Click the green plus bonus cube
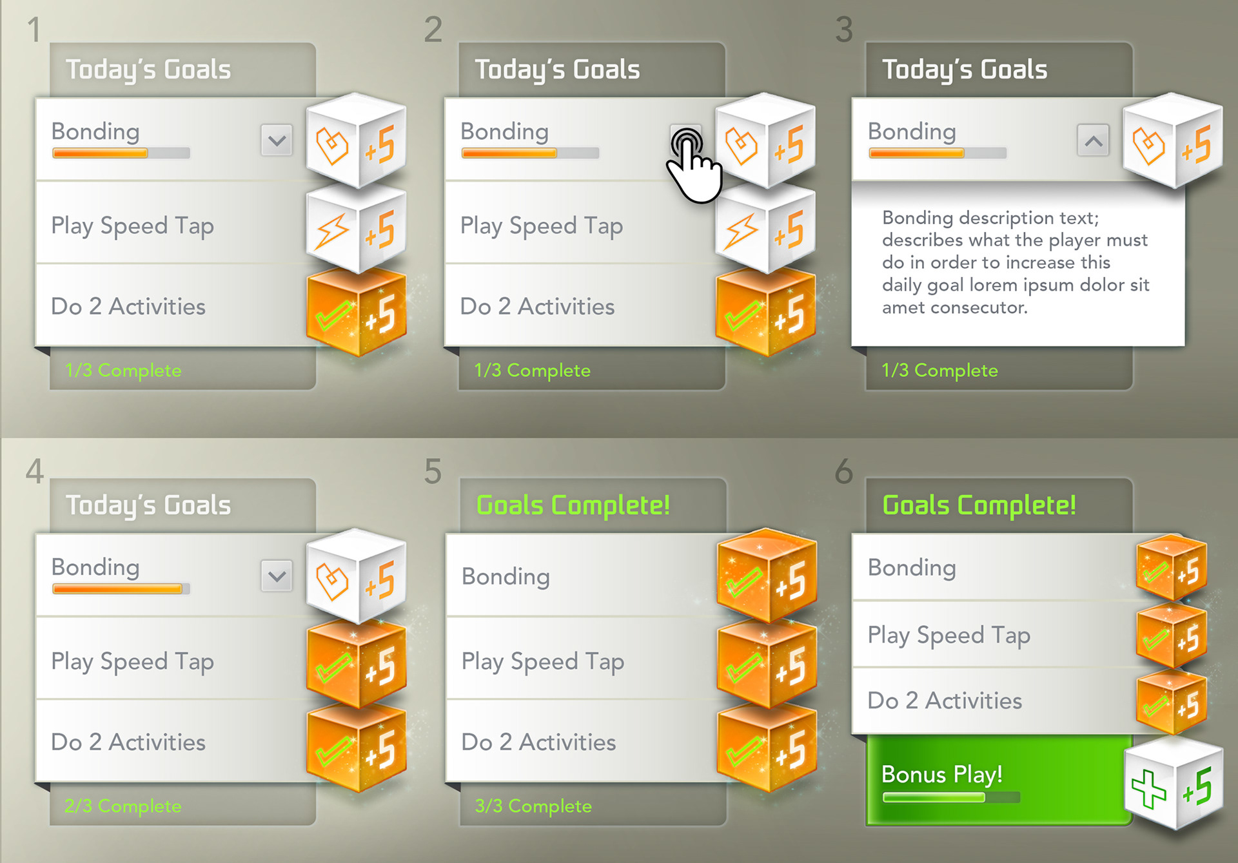 [1173, 786]
